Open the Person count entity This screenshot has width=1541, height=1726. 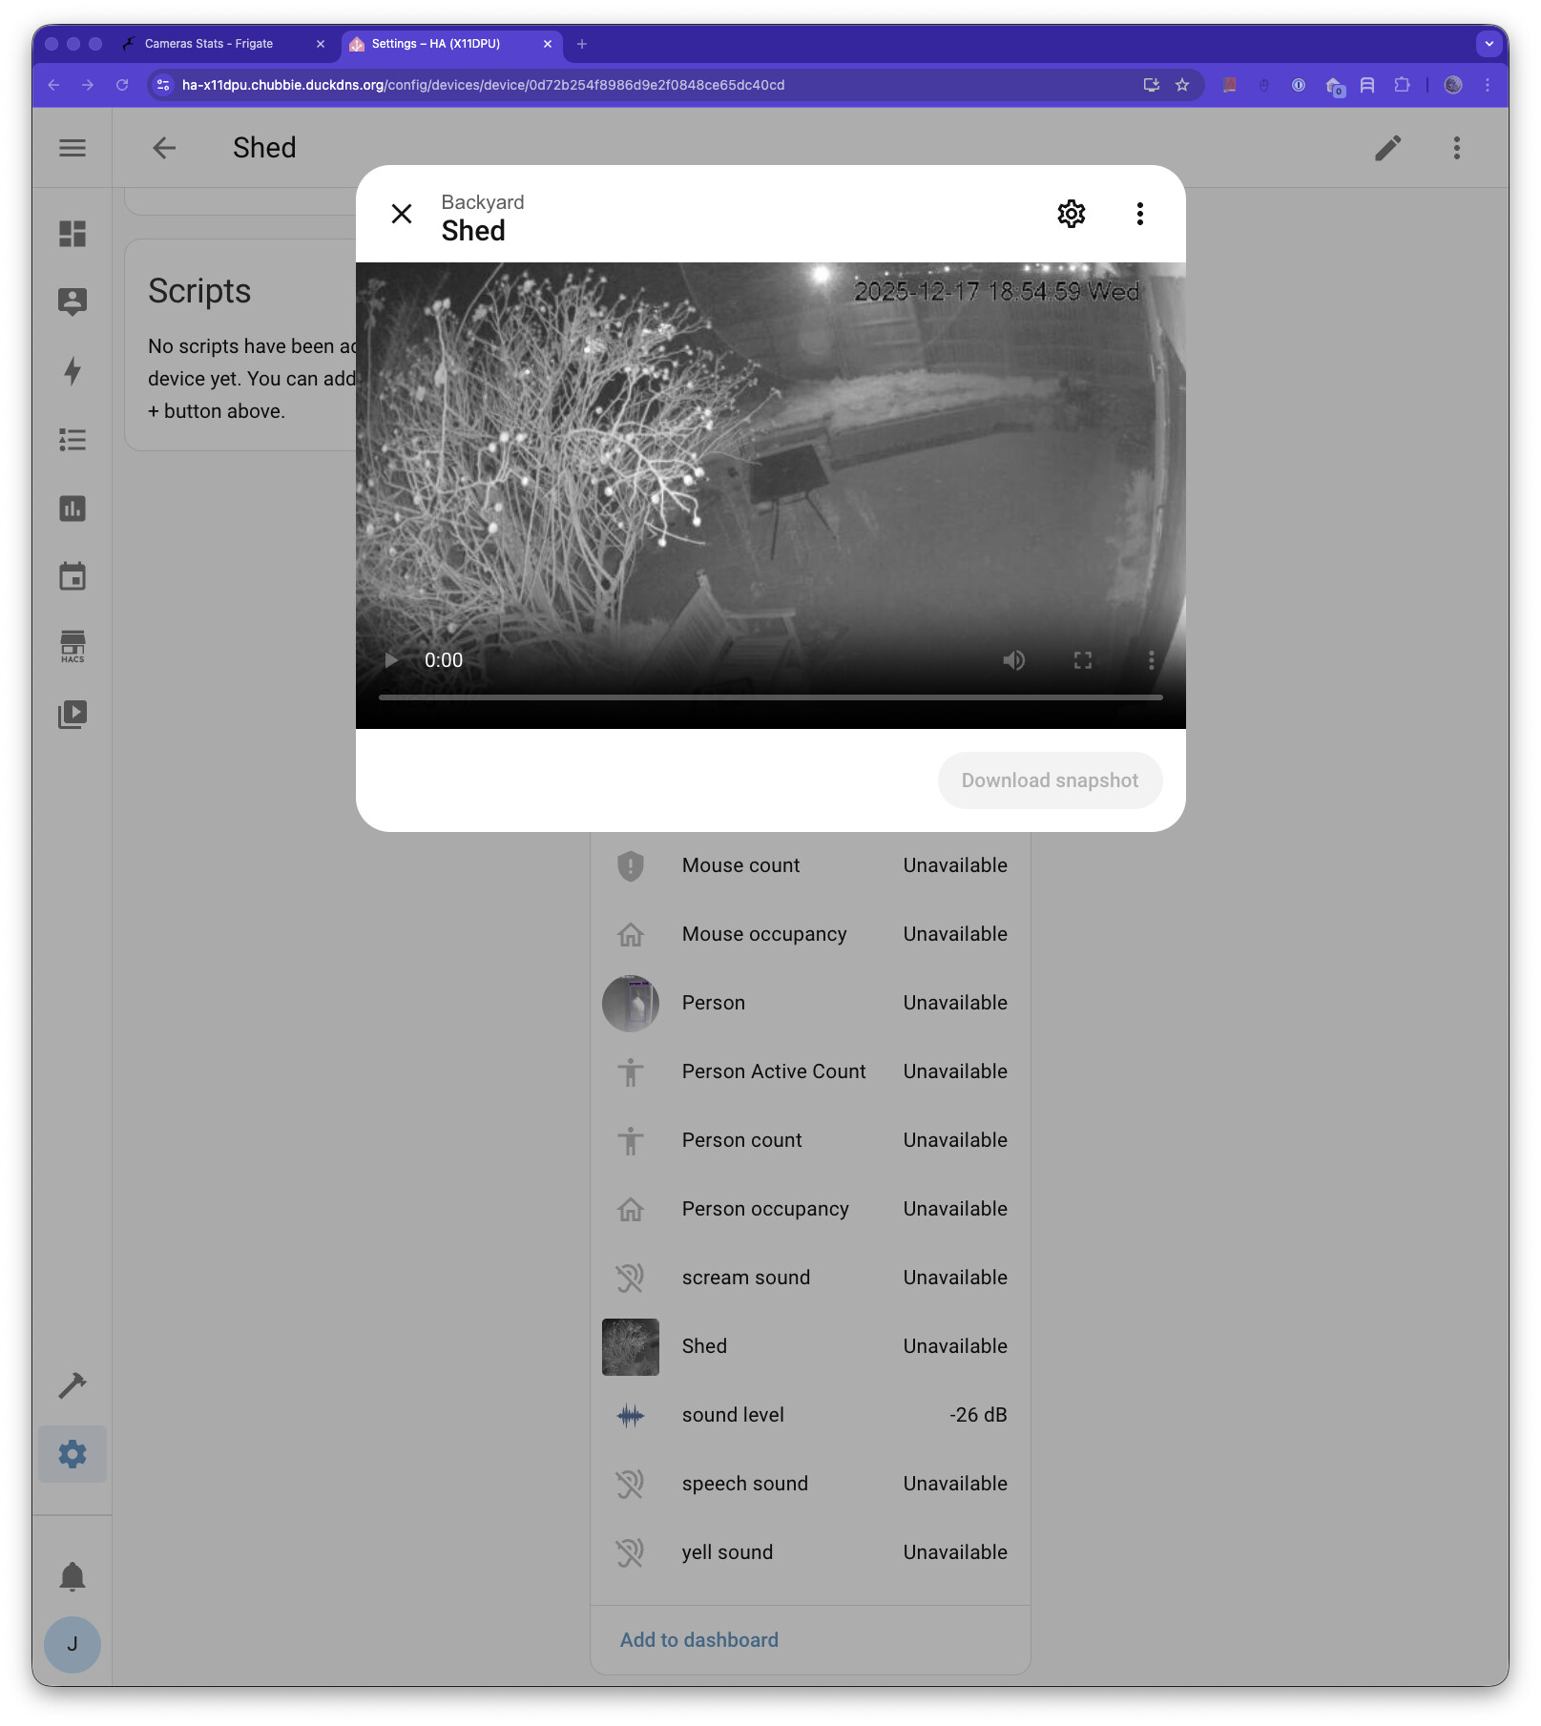coord(810,1140)
